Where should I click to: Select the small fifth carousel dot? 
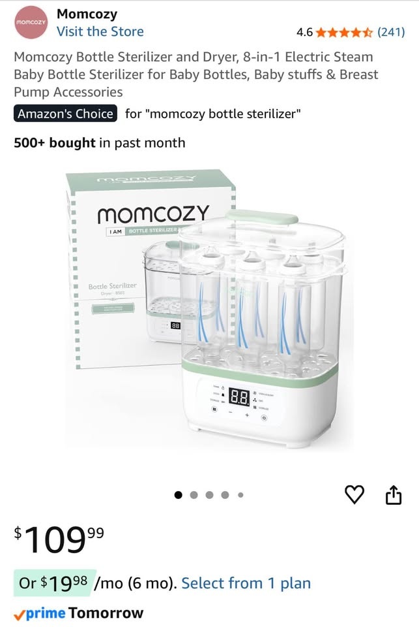click(x=240, y=495)
